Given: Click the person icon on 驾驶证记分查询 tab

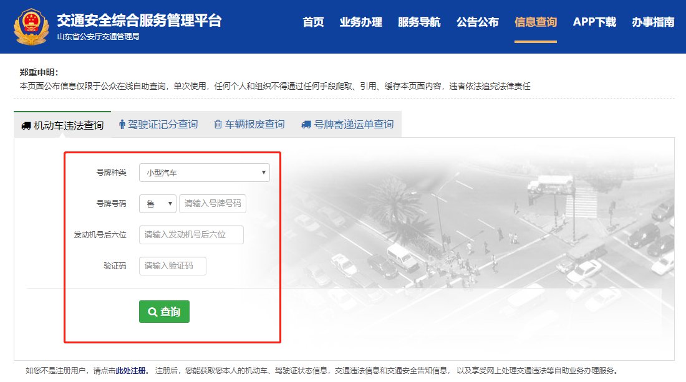Looking at the screenshot, I should (122, 125).
